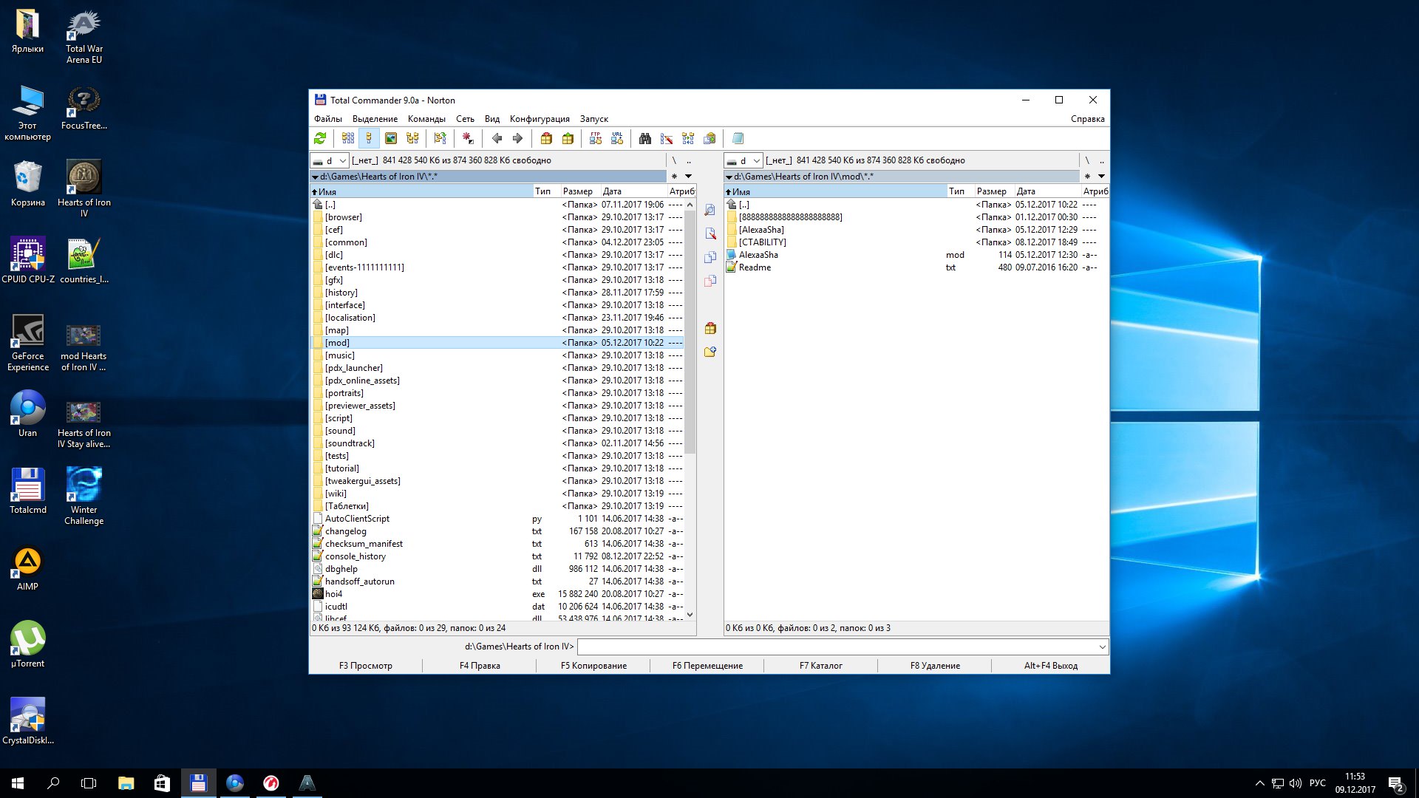Open the FTP connect toolbar icon

pyautogui.click(x=596, y=138)
